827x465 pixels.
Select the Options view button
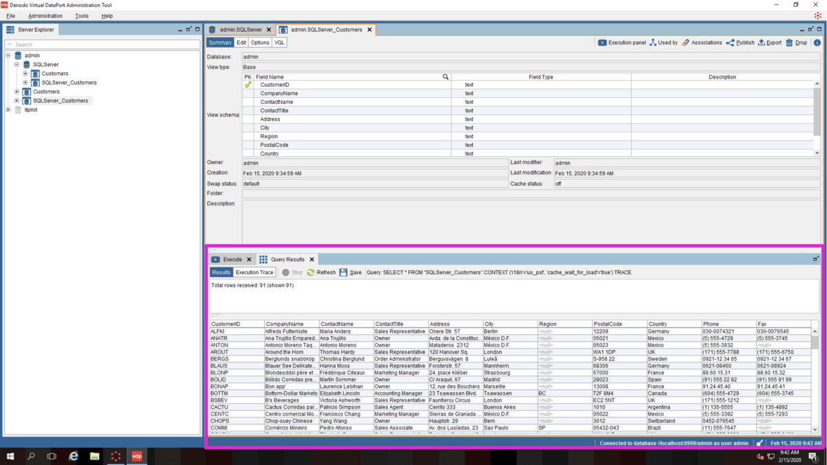[260, 43]
